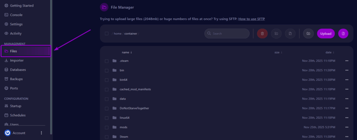Click the sidebar vertical scrollbar
Image resolution: width=357 pixels, height=140 pixels.
pos(51,67)
